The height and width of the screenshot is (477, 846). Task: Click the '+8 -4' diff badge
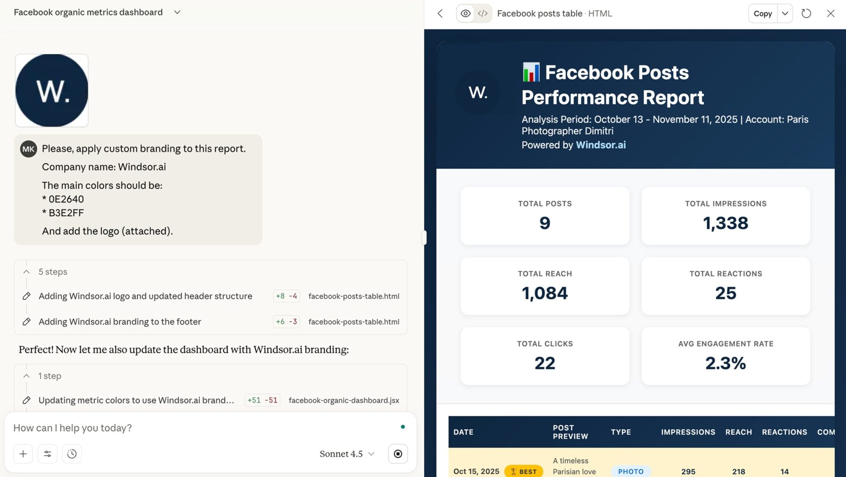tap(286, 296)
